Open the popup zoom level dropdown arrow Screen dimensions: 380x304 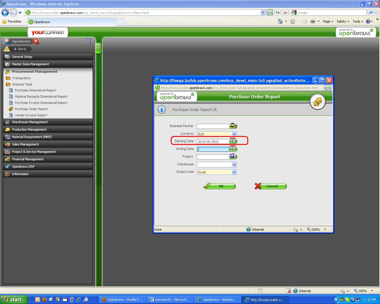pos(325,229)
